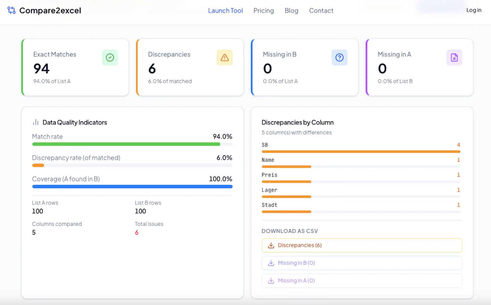Click download icon in Discrepancies (6) button
The image size is (491, 305).
click(271, 245)
